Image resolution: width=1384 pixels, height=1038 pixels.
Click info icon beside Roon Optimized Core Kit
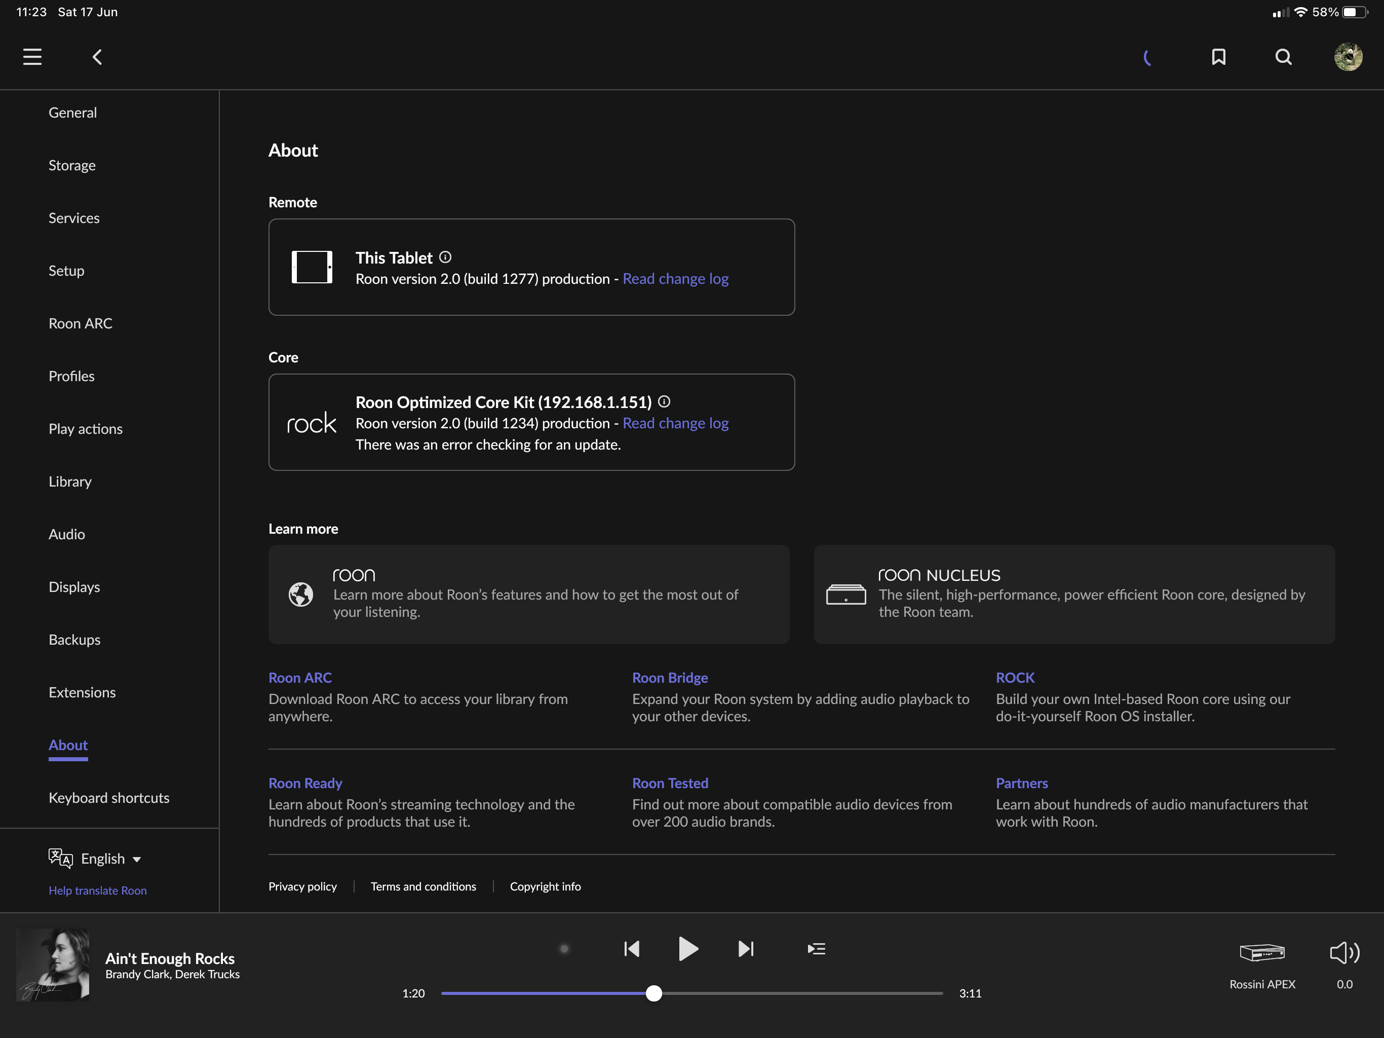pyautogui.click(x=664, y=401)
